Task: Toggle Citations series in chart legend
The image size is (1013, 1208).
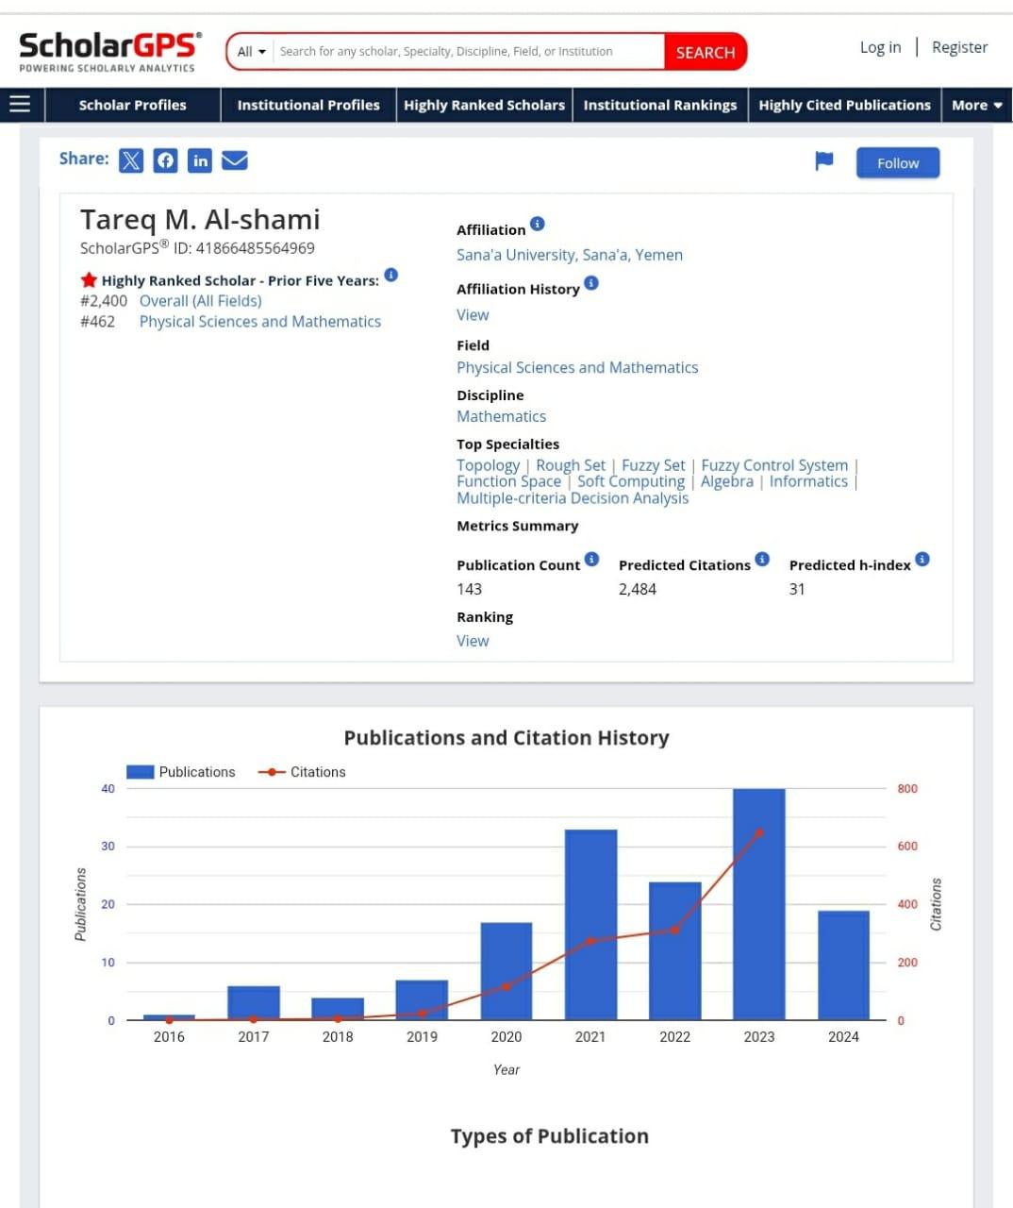Action: [303, 772]
